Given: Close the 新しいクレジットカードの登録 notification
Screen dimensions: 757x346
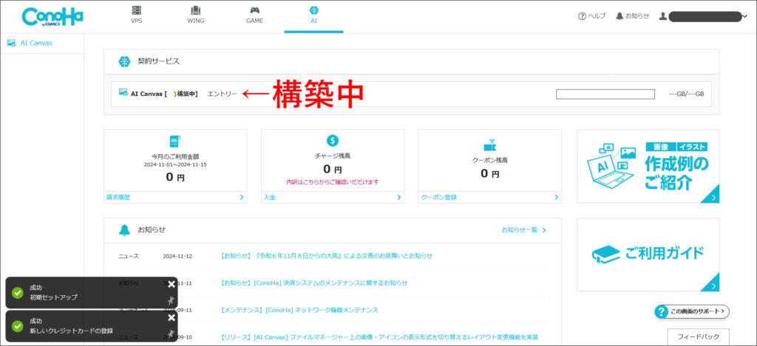Looking at the screenshot, I should pos(172,317).
